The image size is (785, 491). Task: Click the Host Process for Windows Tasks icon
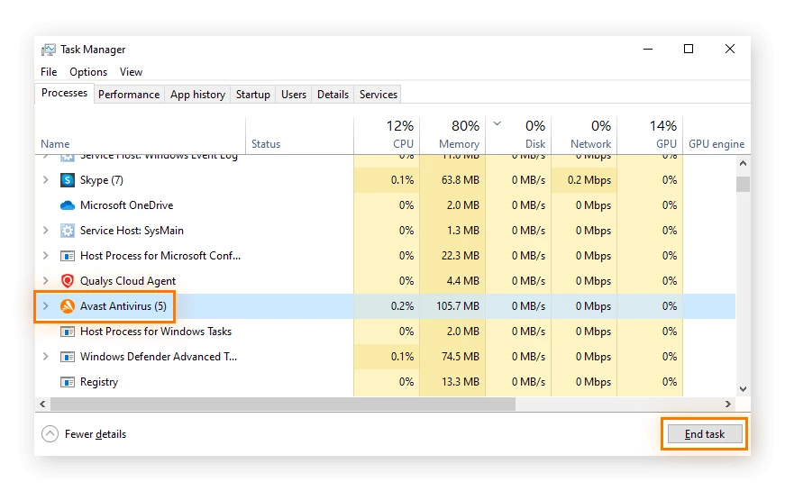click(67, 332)
